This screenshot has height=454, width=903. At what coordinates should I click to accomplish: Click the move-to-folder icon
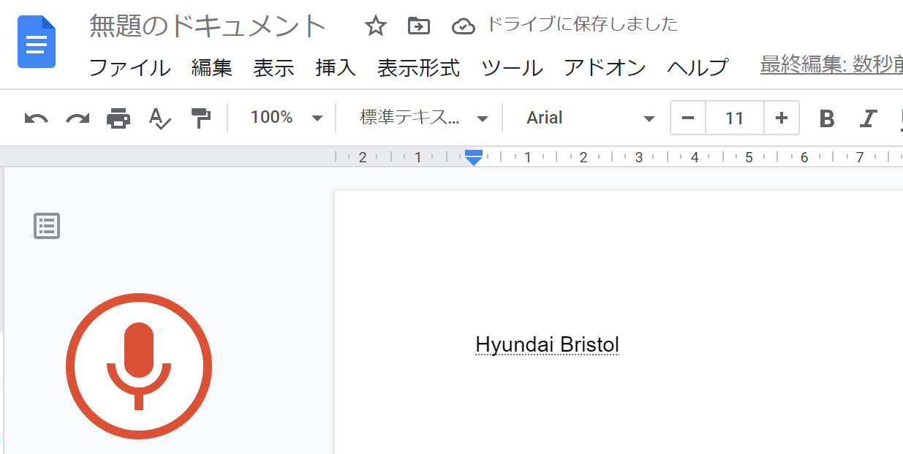click(x=419, y=26)
